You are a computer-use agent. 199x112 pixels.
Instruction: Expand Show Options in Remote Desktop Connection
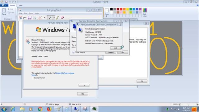pos(78,52)
